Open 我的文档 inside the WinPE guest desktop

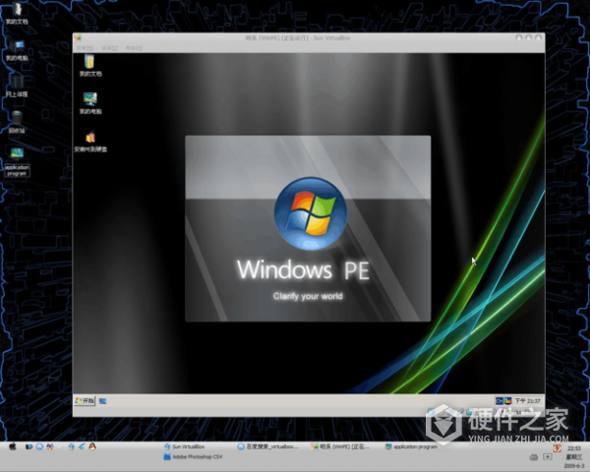(x=89, y=64)
